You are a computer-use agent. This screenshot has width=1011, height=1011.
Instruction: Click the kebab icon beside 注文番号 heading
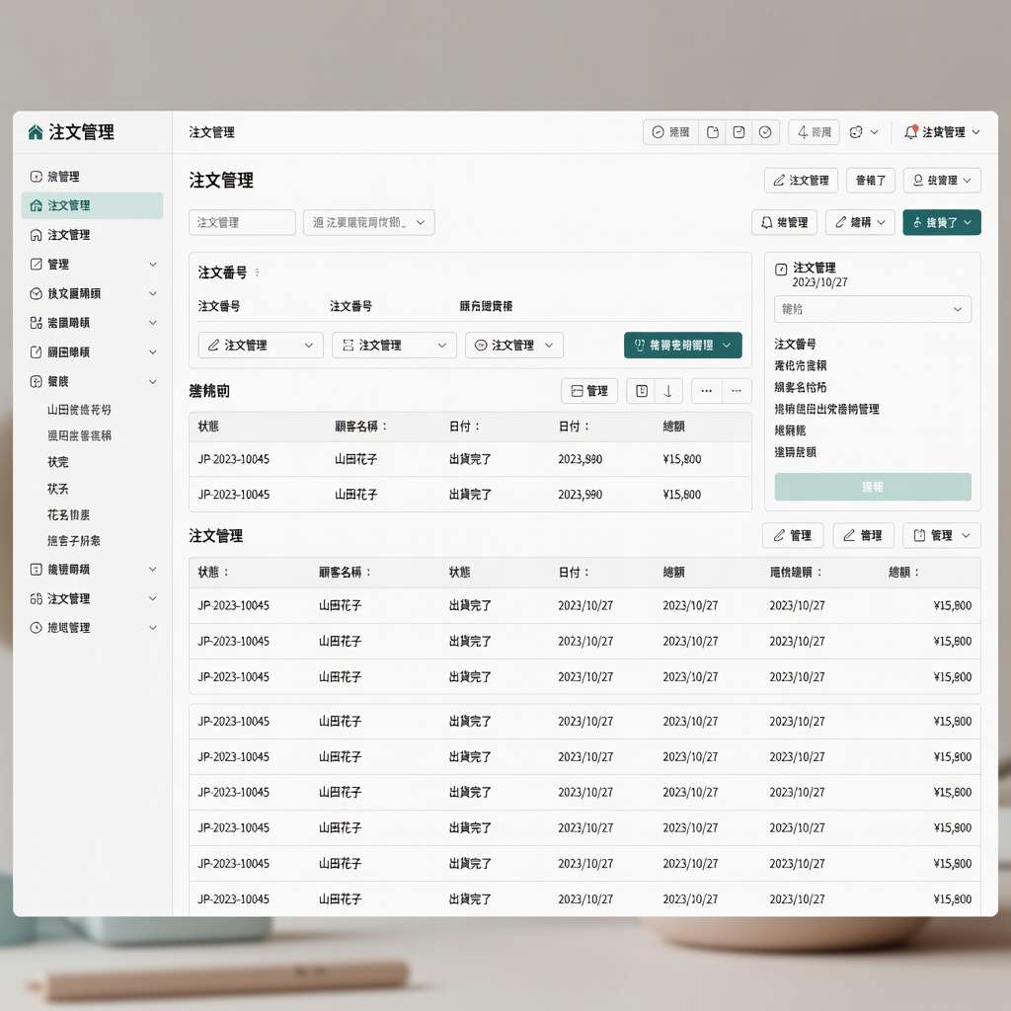(258, 272)
